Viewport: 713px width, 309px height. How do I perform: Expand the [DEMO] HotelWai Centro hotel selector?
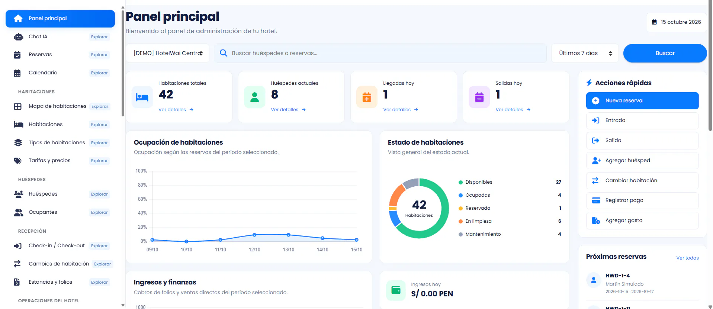(168, 53)
